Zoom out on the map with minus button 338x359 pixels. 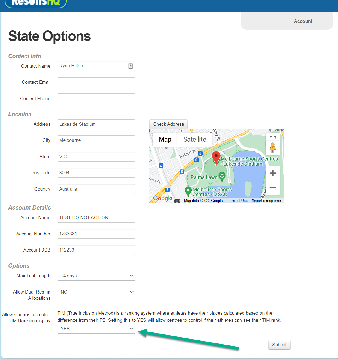pyautogui.click(x=273, y=188)
